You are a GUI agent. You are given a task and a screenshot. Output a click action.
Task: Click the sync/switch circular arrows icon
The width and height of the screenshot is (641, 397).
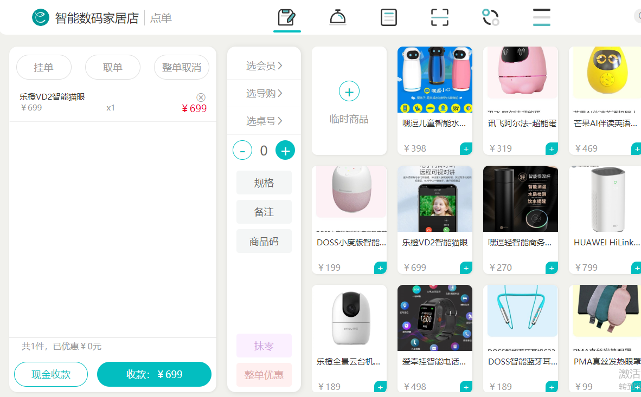pyautogui.click(x=491, y=17)
